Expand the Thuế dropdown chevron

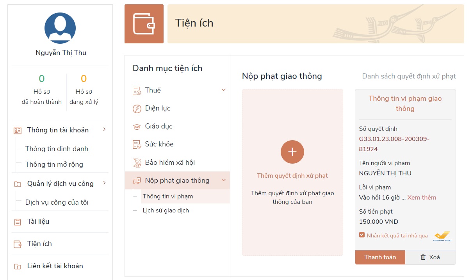tap(223, 90)
